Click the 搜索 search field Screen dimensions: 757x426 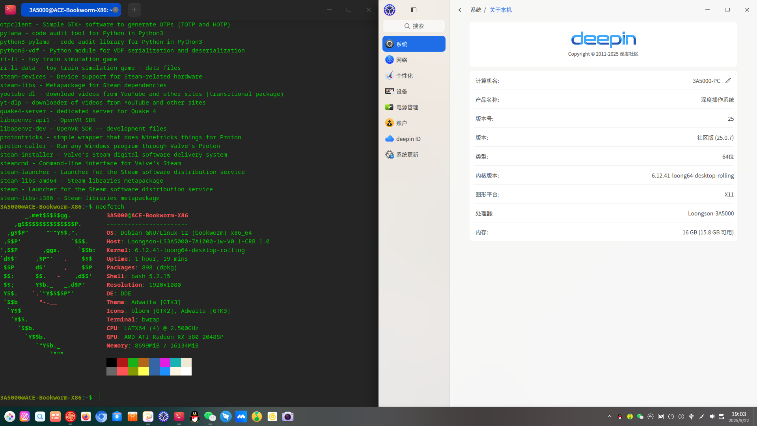(414, 26)
